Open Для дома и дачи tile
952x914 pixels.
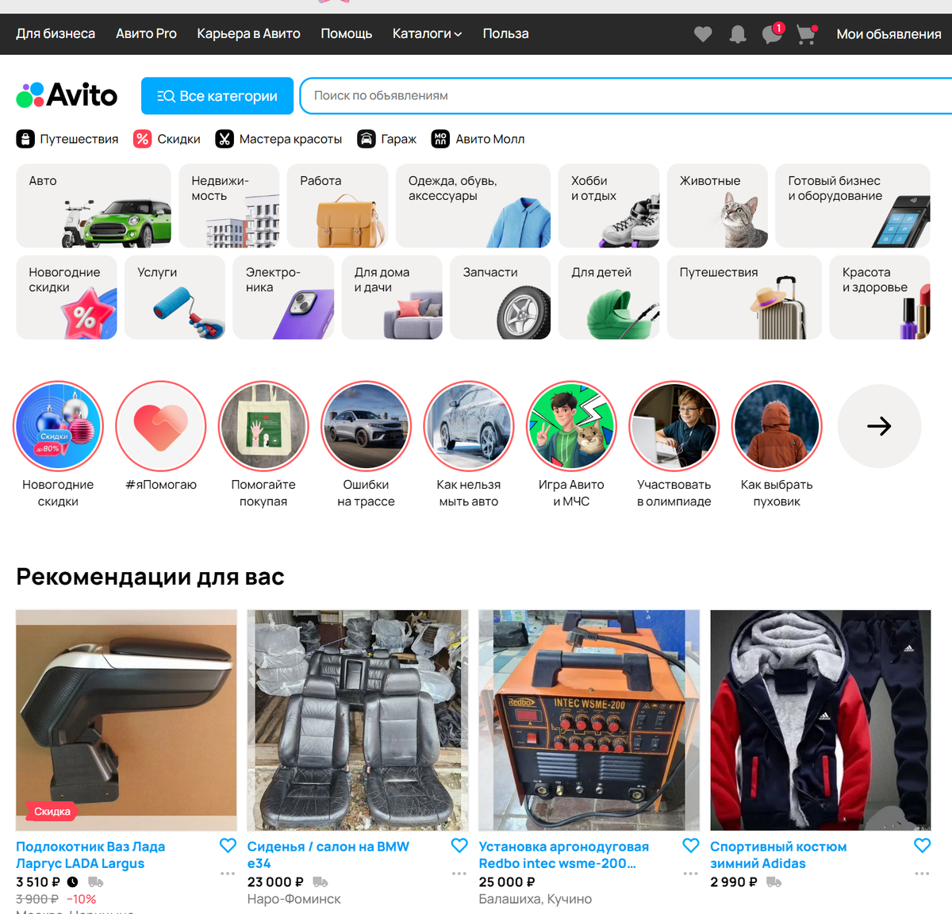coord(392,298)
